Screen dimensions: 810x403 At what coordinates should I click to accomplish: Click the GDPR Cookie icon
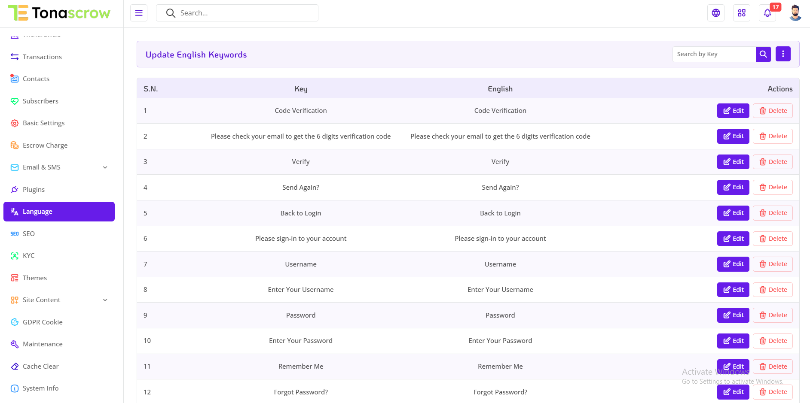[x=15, y=322]
